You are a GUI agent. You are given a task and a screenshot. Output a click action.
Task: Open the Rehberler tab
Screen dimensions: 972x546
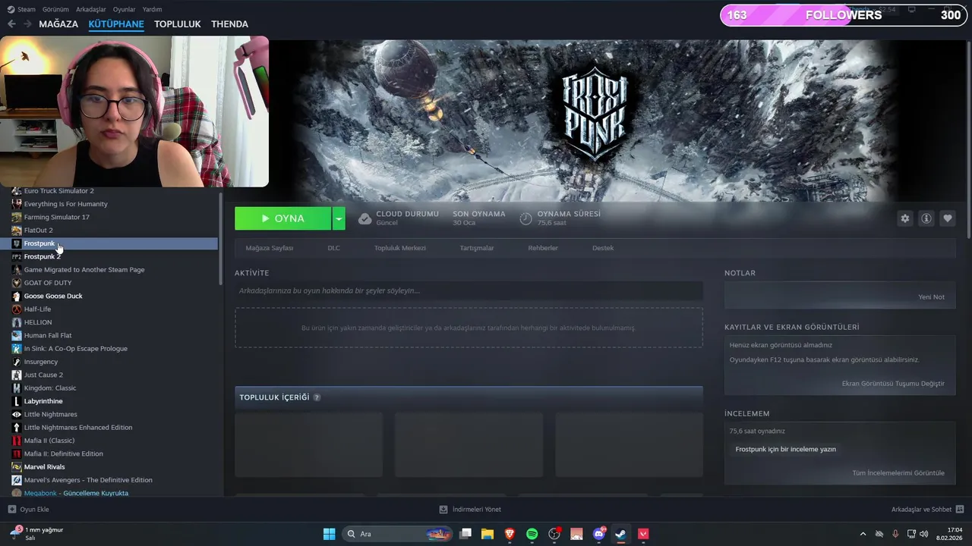[543, 248]
